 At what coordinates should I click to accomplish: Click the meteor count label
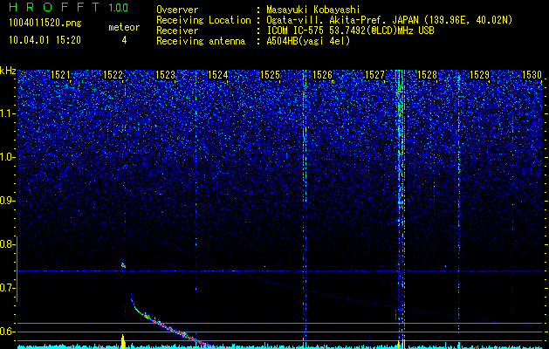pos(124,27)
